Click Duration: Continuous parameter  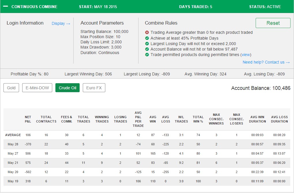click(x=100, y=53)
